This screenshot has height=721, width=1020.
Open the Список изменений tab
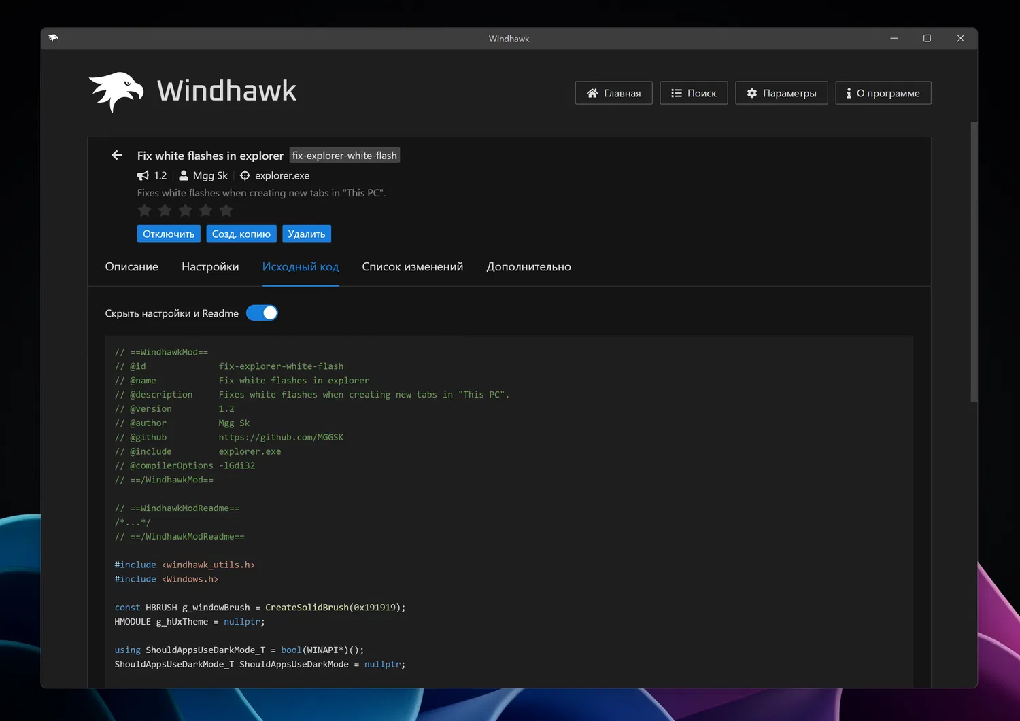tap(413, 267)
